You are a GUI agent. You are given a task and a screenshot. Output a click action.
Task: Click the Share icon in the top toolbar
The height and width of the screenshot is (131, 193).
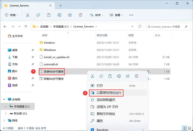70,15
